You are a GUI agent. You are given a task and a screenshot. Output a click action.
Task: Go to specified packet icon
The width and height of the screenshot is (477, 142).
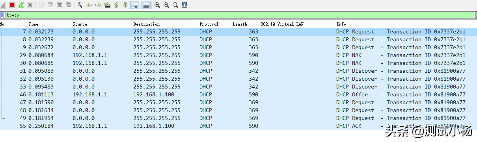pos(107,5)
